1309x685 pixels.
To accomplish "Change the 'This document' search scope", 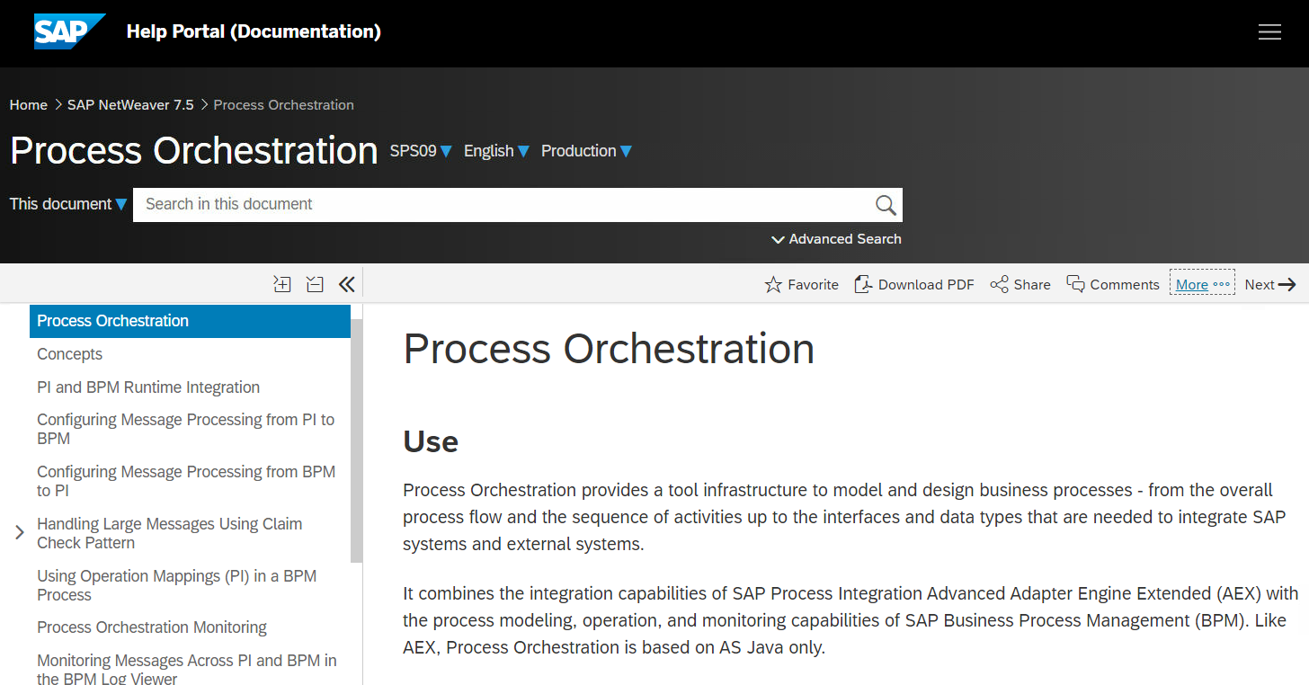I will point(68,204).
